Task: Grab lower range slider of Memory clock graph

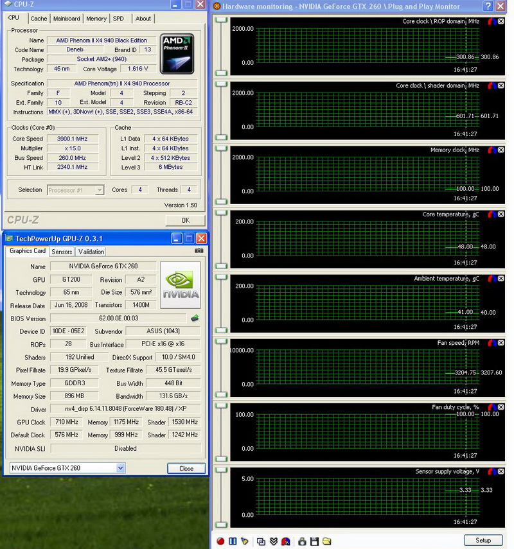Action: point(222,202)
